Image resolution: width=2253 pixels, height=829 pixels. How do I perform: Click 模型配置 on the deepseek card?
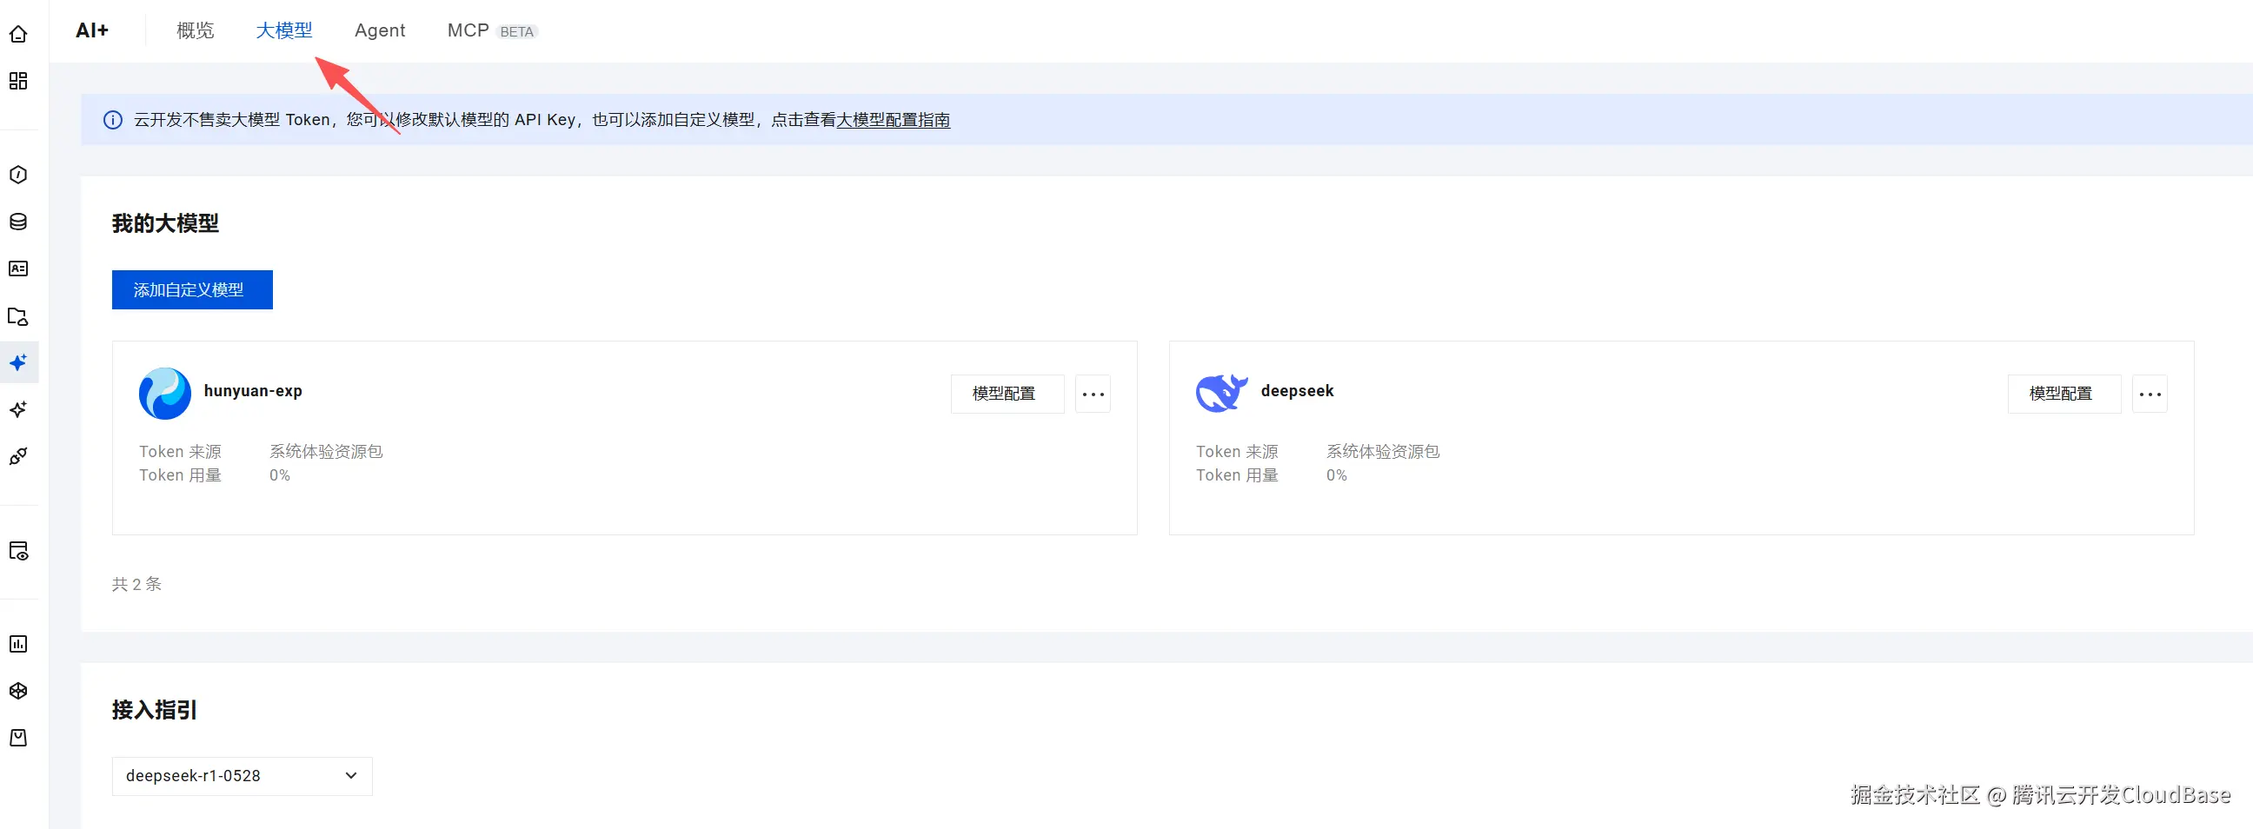tap(2064, 394)
